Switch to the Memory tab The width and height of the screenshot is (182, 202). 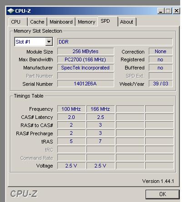click(86, 22)
